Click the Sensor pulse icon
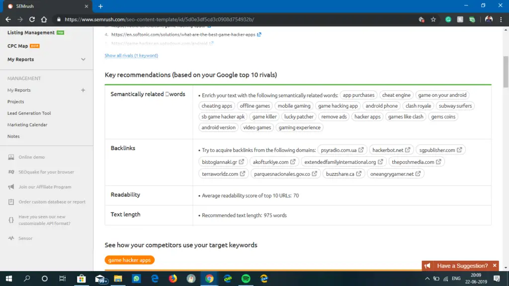The image size is (509, 286). coord(11,238)
